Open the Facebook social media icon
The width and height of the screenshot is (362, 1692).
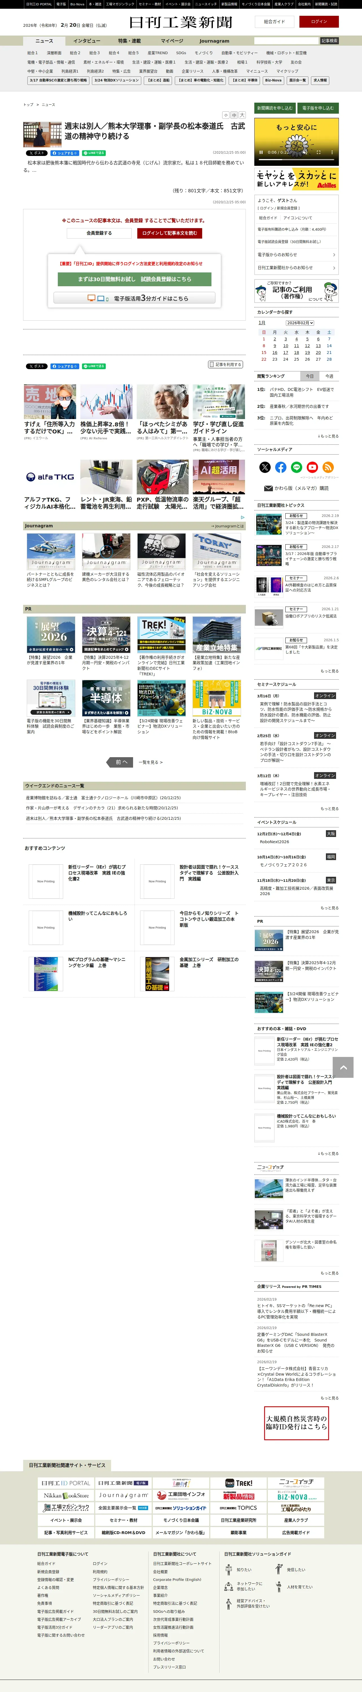tap(281, 467)
